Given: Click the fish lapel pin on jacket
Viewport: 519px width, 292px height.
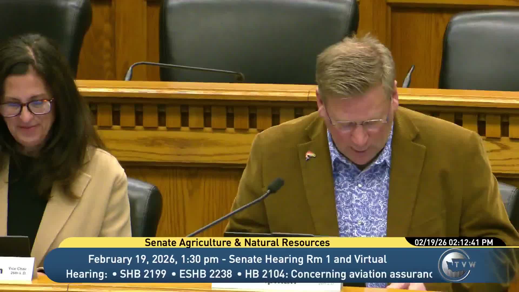Looking at the screenshot, I should point(310,156).
